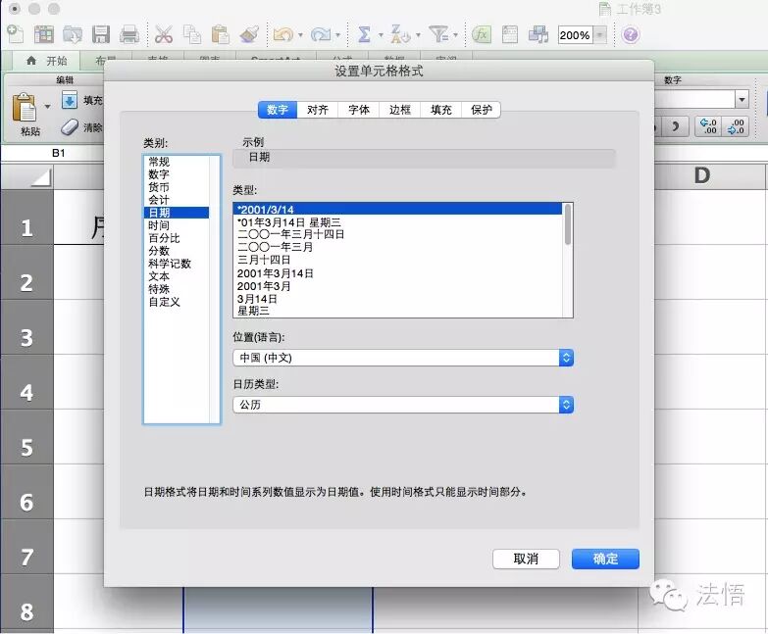Open the fx Formula Builder icon

[x=482, y=34]
